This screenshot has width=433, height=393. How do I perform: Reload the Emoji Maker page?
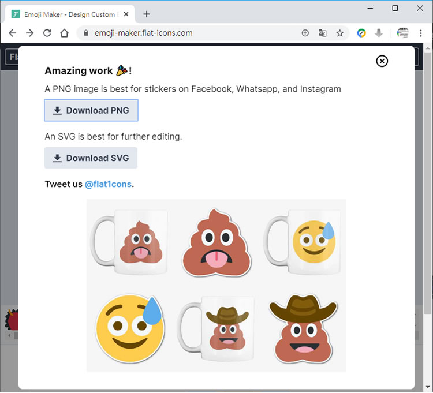click(47, 33)
